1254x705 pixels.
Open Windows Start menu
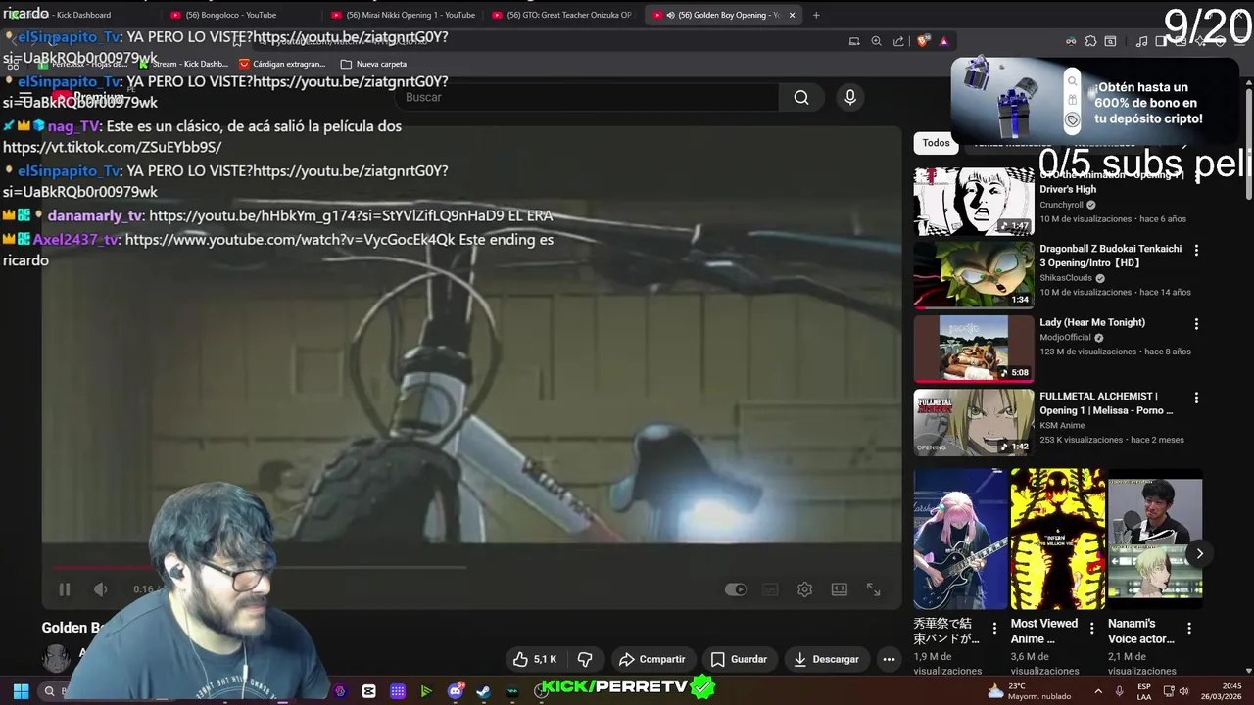[21, 691]
